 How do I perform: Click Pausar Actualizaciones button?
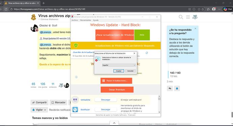point(116,81)
